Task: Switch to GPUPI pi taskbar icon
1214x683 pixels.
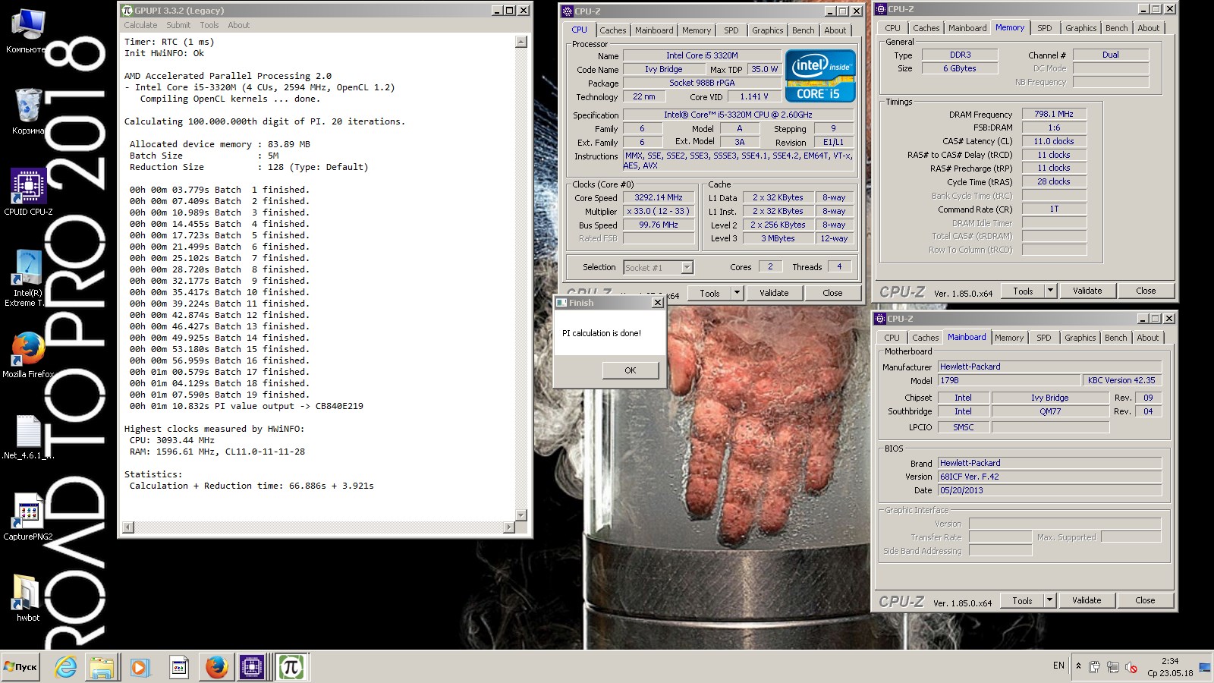Action: point(291,667)
